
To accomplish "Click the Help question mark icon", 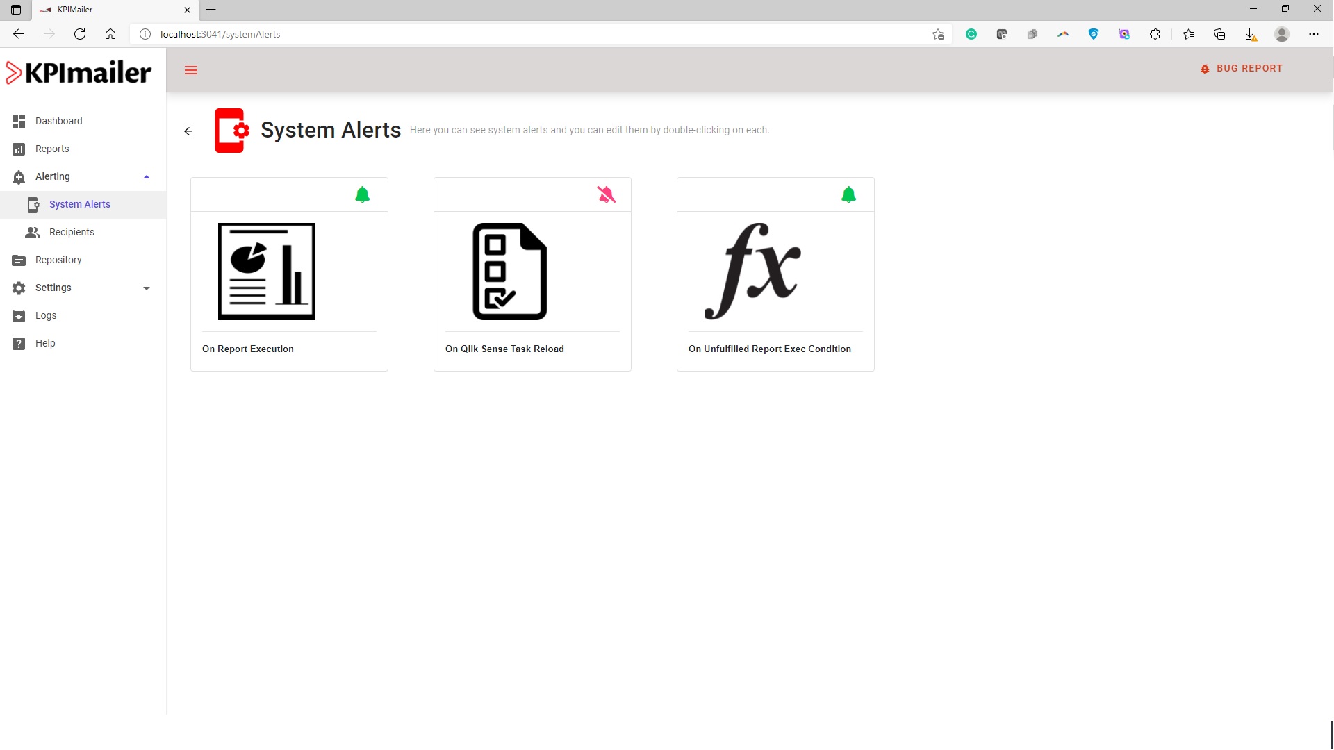I will coord(19,343).
